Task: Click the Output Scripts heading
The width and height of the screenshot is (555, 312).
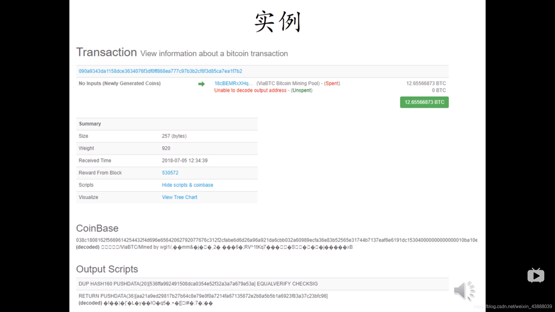Action: click(x=107, y=269)
